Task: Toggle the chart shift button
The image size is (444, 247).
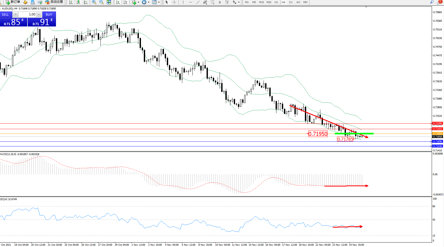Action: [126, 2]
